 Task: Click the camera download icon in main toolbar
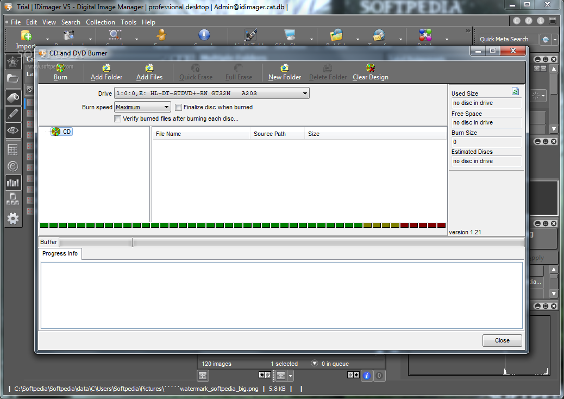click(68, 35)
